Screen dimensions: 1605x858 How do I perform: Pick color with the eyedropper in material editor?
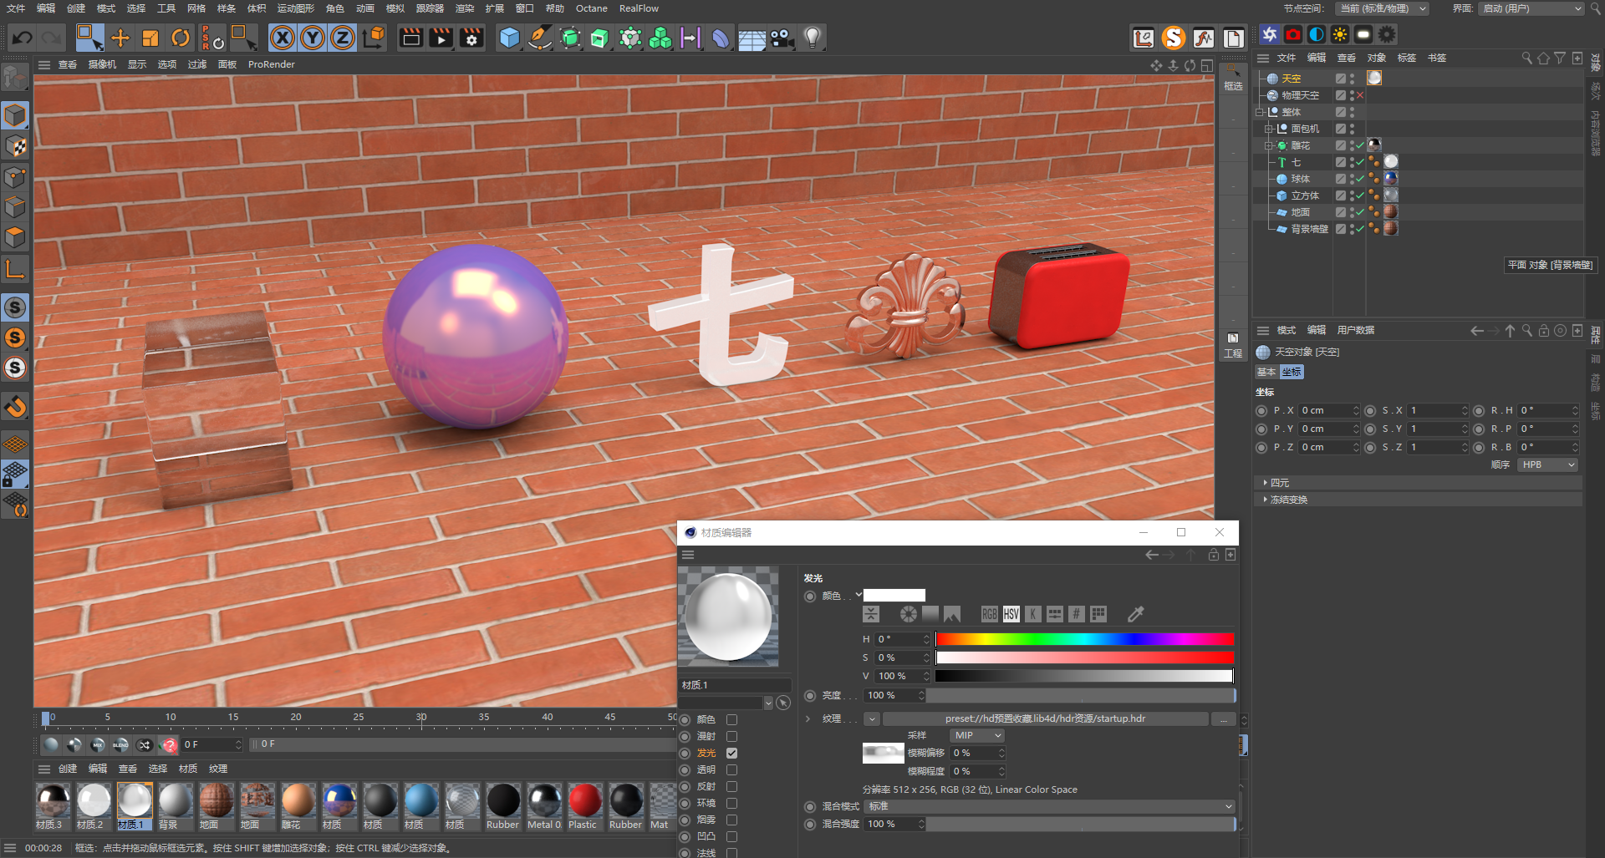click(1135, 614)
